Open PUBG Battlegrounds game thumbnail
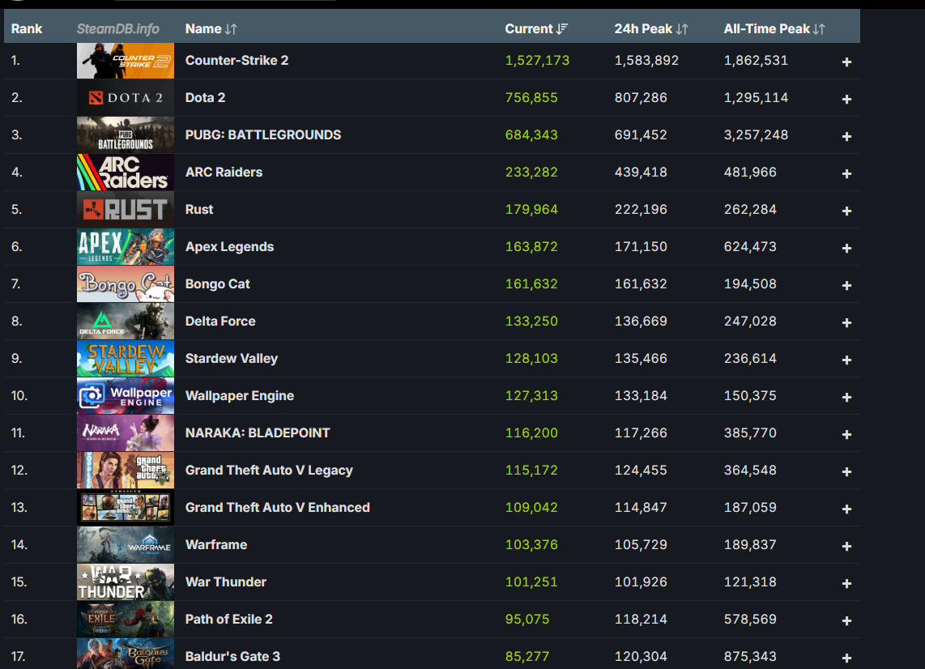The width and height of the screenshot is (925, 669). [x=125, y=135]
